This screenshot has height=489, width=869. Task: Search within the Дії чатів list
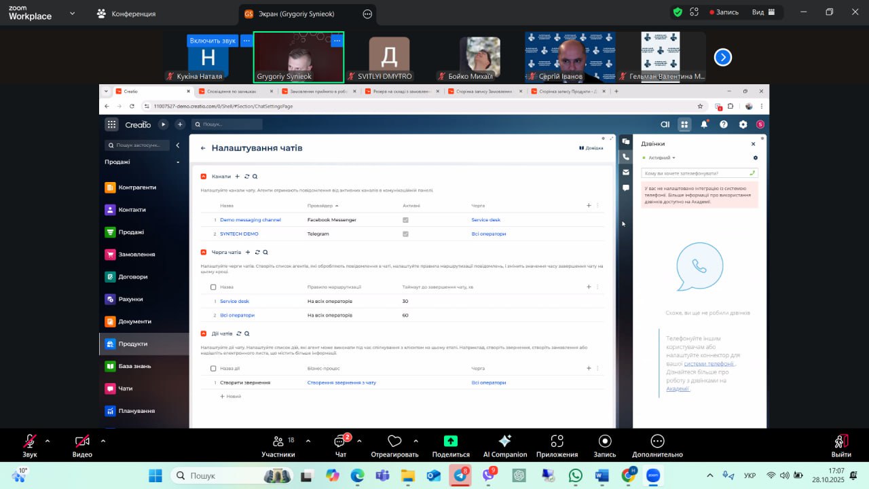point(247,333)
